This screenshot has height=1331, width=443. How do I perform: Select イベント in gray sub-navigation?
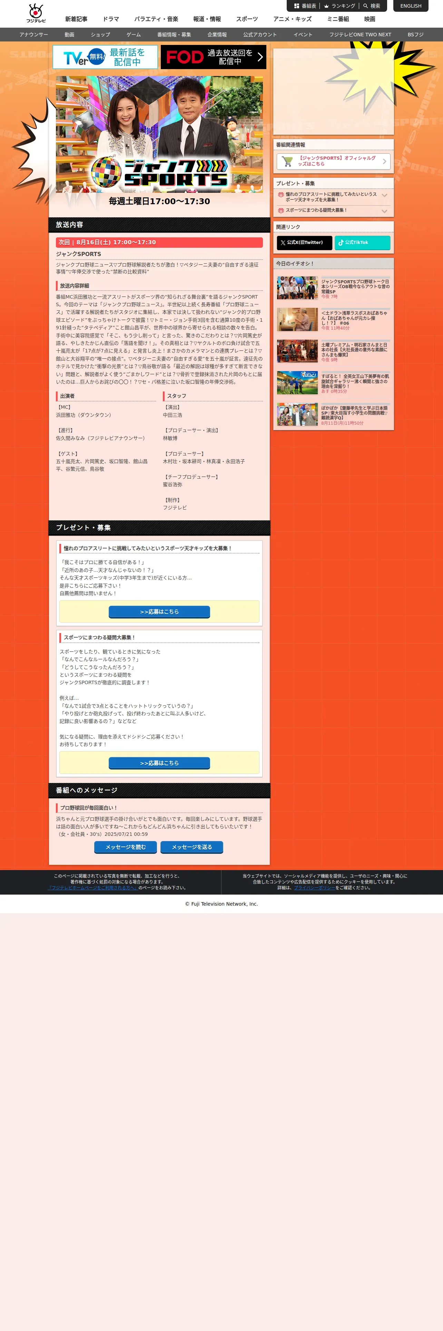[x=303, y=35]
